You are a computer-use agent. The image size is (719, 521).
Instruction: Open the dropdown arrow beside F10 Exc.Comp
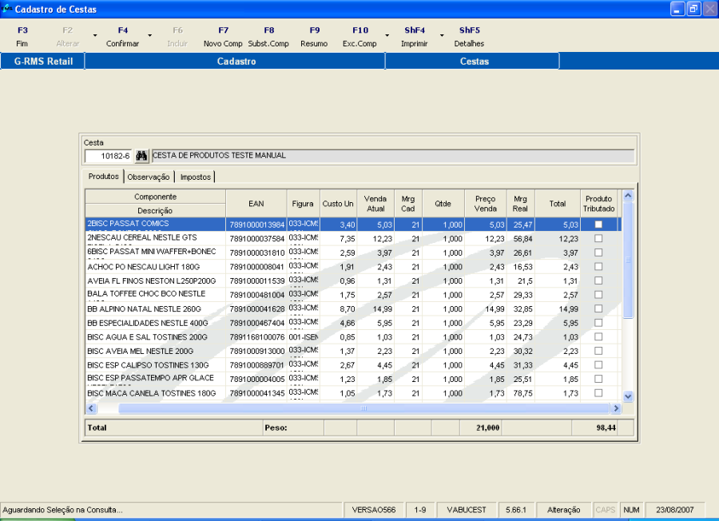click(387, 37)
